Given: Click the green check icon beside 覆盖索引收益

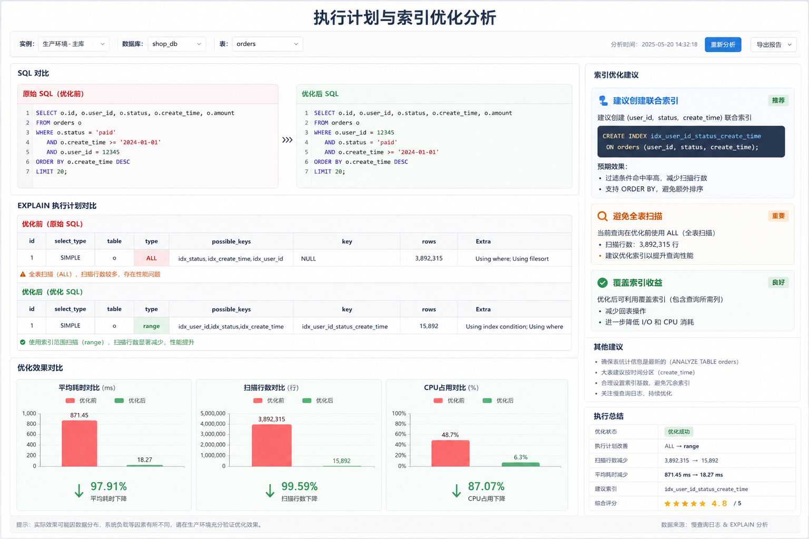Looking at the screenshot, I should [x=603, y=283].
